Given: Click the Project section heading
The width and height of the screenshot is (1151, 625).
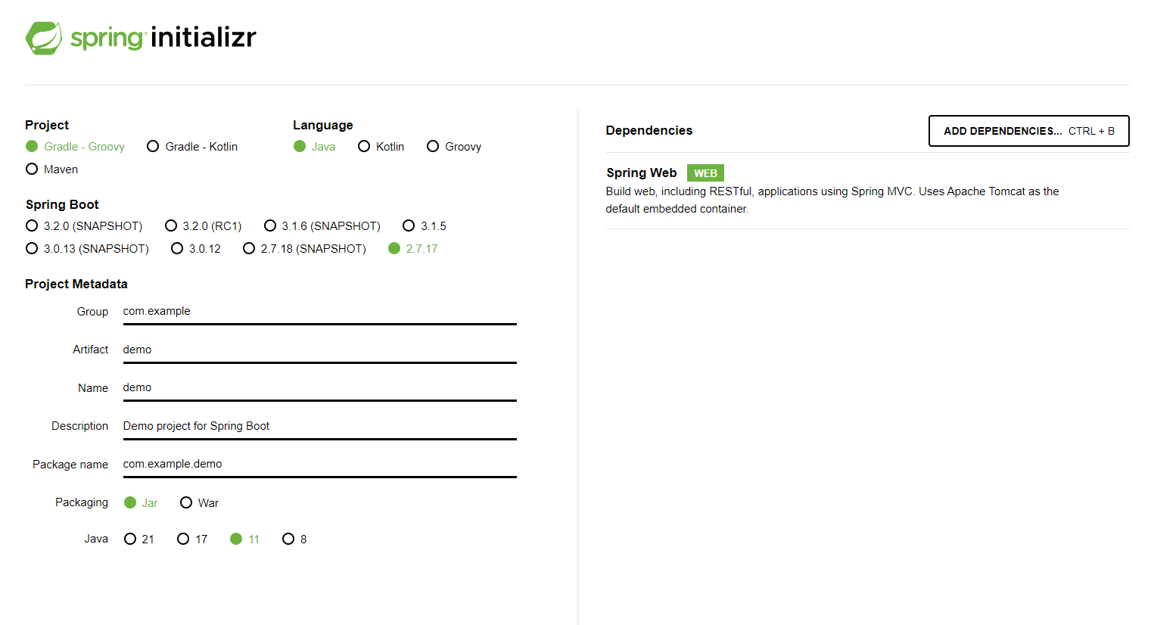Looking at the screenshot, I should pyautogui.click(x=47, y=126).
